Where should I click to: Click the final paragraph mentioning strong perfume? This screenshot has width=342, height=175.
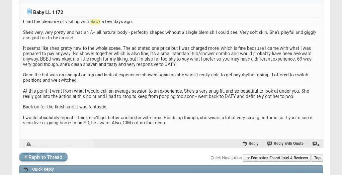[167, 120]
